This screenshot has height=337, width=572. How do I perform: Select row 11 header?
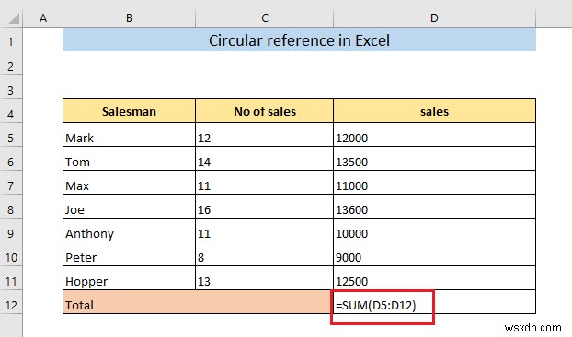[x=11, y=278]
